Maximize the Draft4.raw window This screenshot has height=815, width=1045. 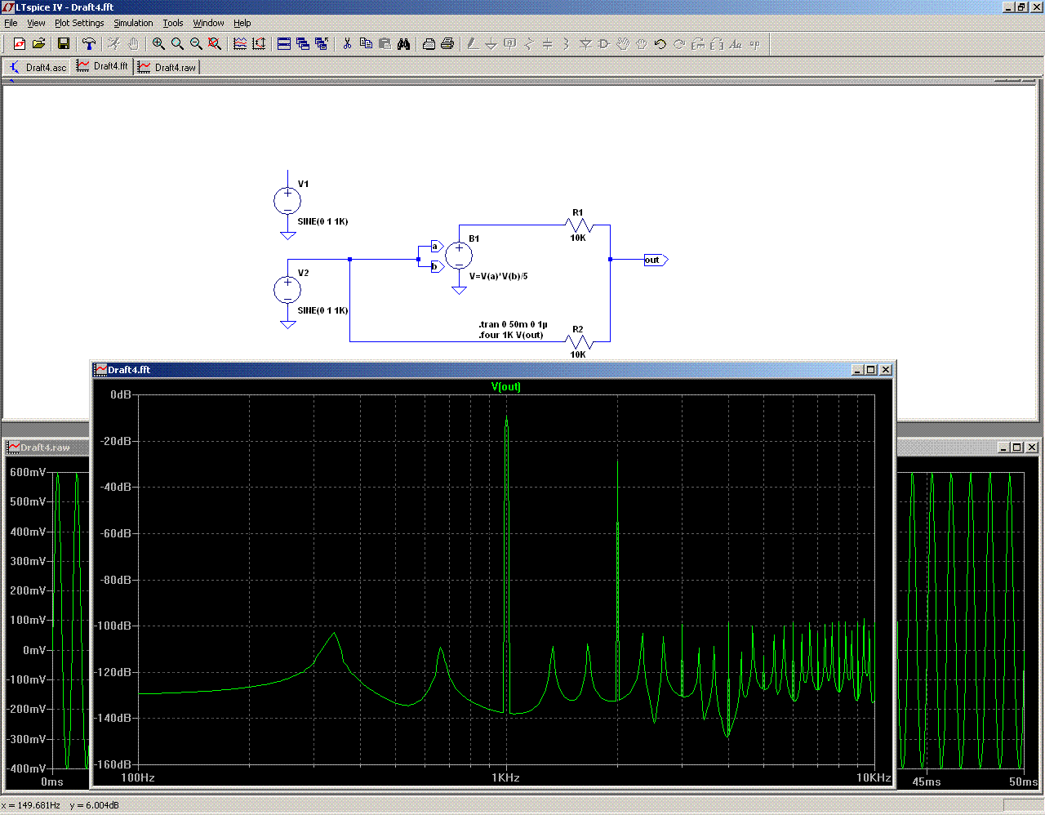click(1017, 448)
